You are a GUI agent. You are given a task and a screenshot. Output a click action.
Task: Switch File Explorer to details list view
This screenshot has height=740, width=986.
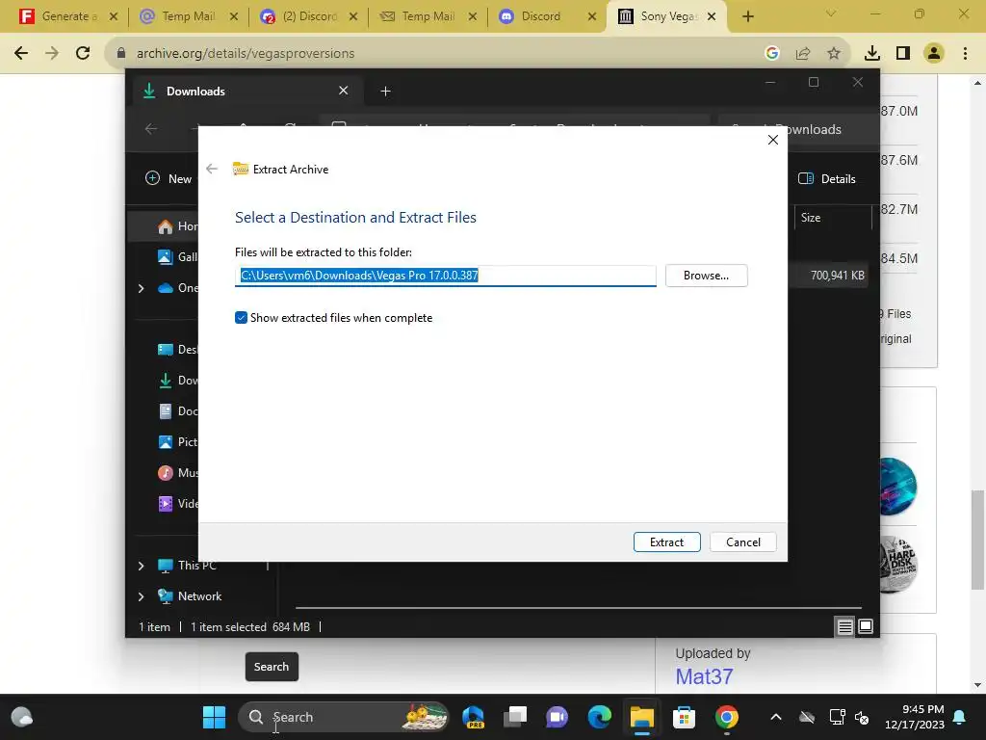tap(844, 626)
